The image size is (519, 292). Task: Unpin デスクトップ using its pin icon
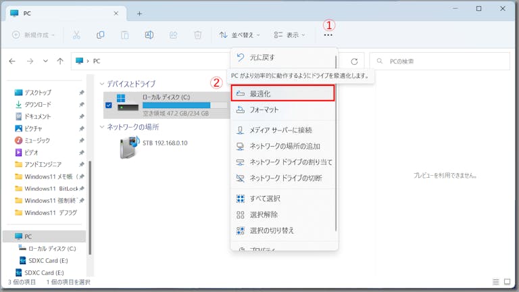click(81, 93)
